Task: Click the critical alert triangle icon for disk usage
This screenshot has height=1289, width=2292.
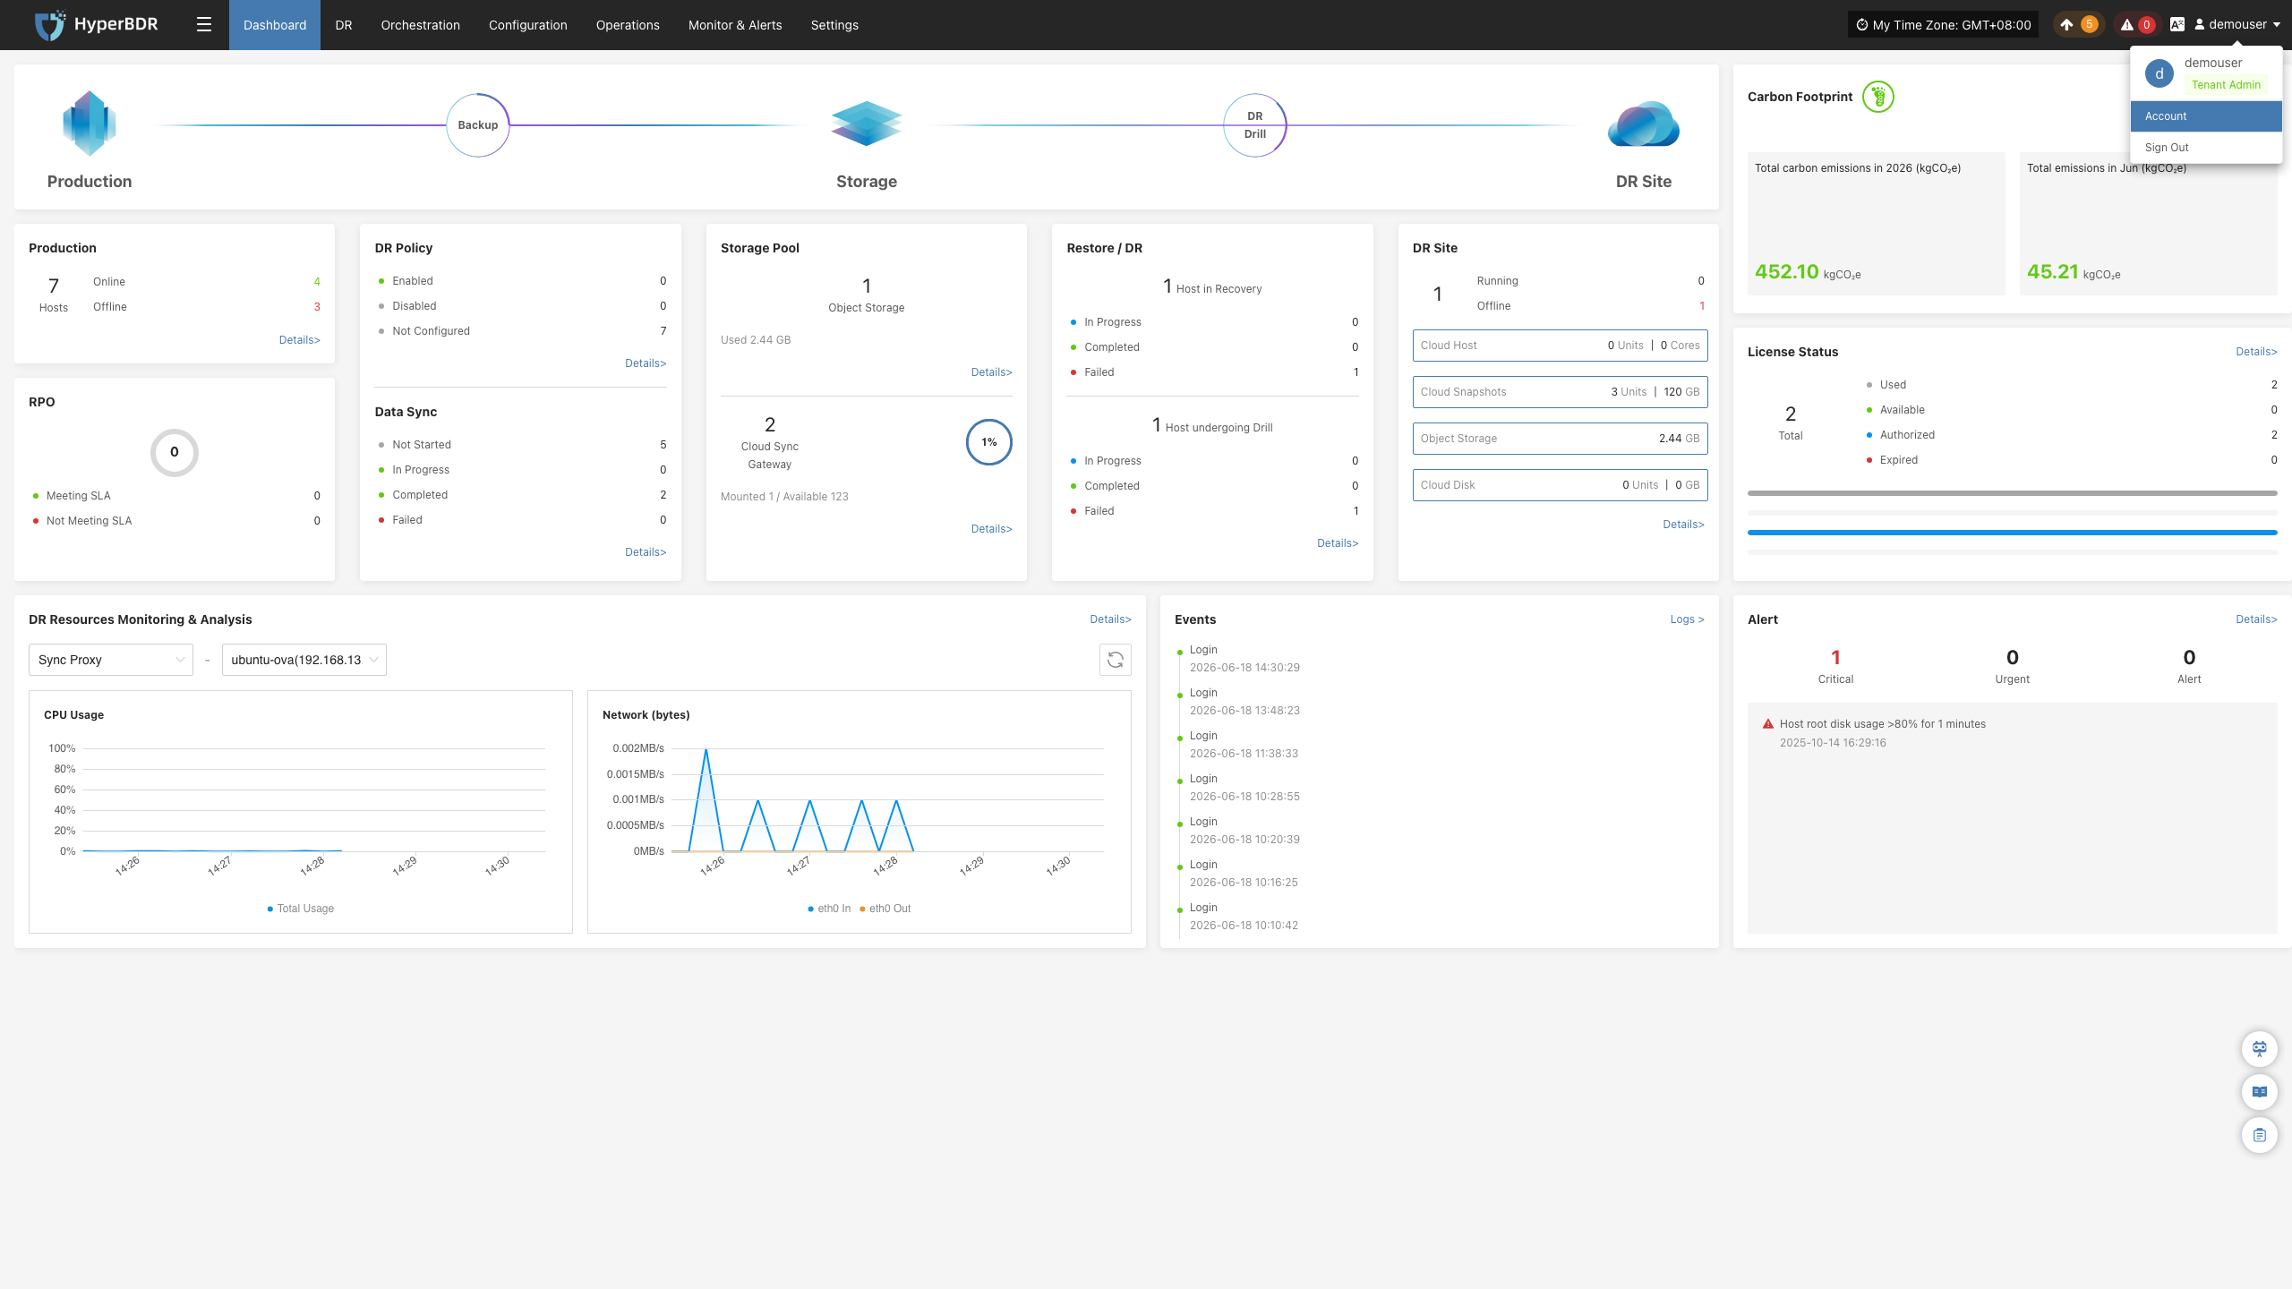Action: (1768, 724)
